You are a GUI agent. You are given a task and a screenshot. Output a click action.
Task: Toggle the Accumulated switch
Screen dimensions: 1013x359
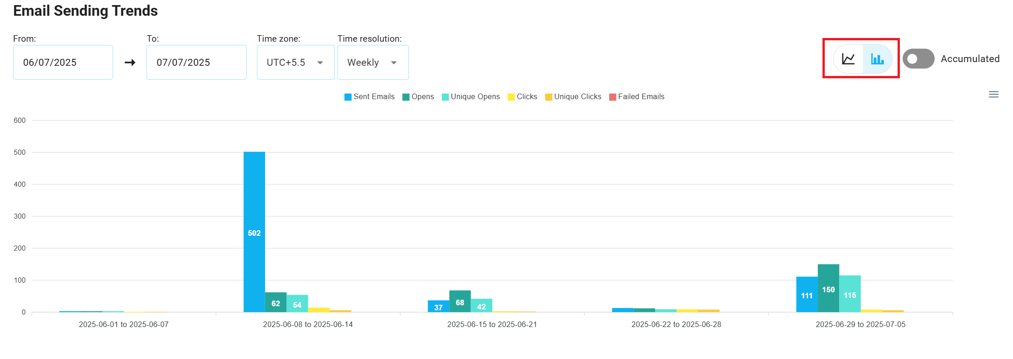coord(918,59)
